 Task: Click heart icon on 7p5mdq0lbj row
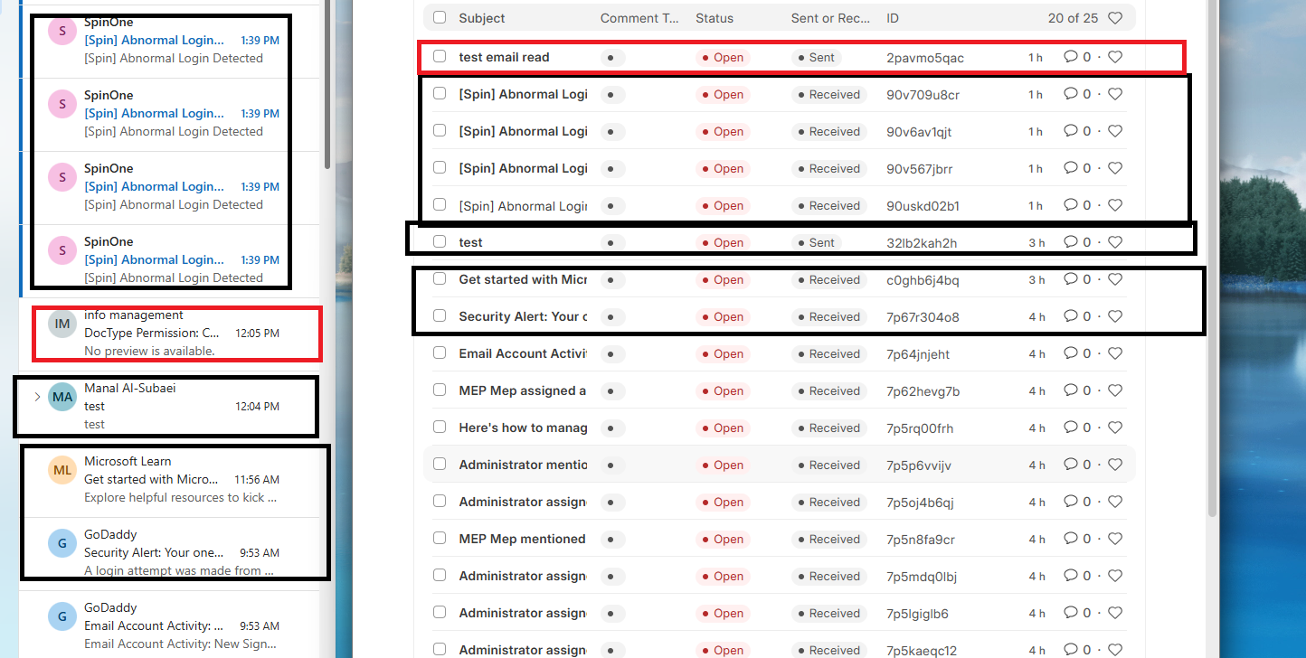[1115, 576]
